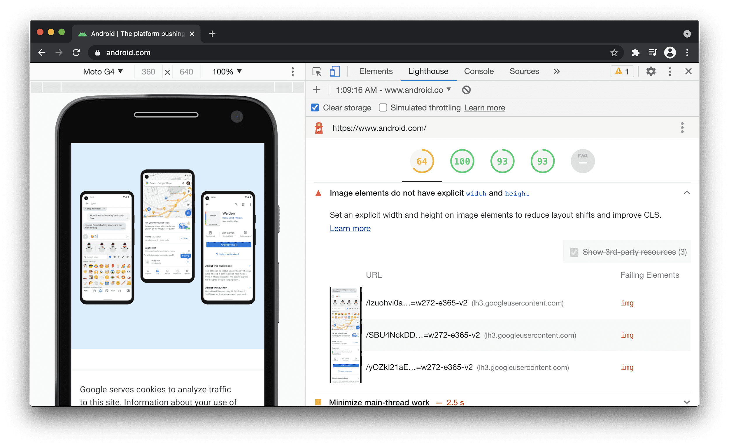The height and width of the screenshot is (446, 729).
Task: Toggle the Simulated throttling checkbox
Action: point(382,108)
